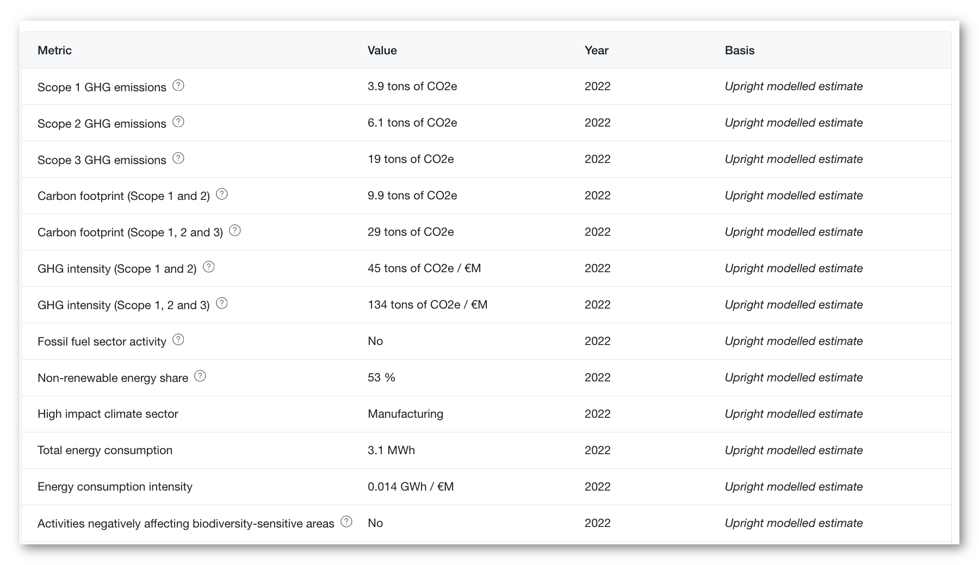Image resolution: width=979 pixels, height=565 pixels.
Task: Click the 134 tons of CO2e / €M value
Action: pyautogui.click(x=427, y=305)
